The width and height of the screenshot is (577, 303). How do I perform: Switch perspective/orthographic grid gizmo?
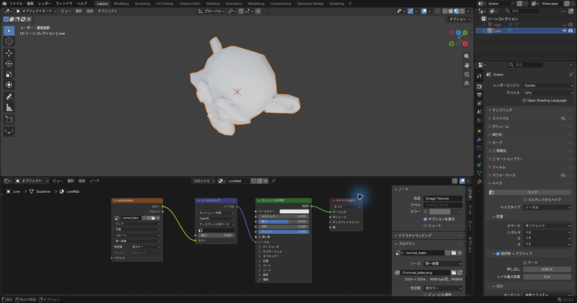point(466,83)
